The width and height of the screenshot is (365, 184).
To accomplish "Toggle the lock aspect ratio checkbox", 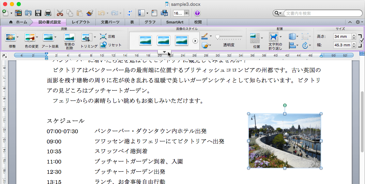I will (x=361, y=40).
